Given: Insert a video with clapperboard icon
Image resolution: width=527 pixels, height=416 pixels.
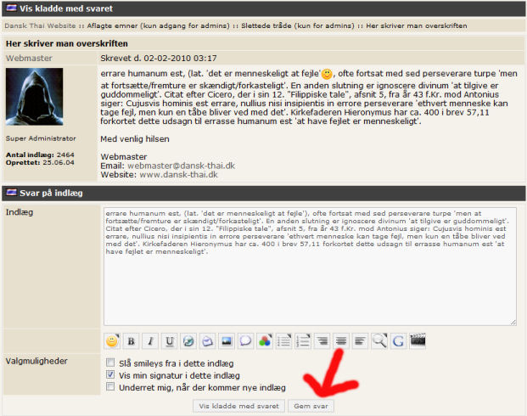Looking at the screenshot, I should pyautogui.click(x=418, y=341).
